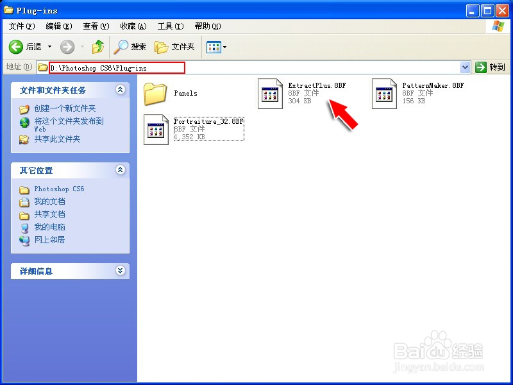Viewport: 513px width, 385px height.
Task: Click the Shared Documents (共享文档) folder icon
Action: coord(24,216)
